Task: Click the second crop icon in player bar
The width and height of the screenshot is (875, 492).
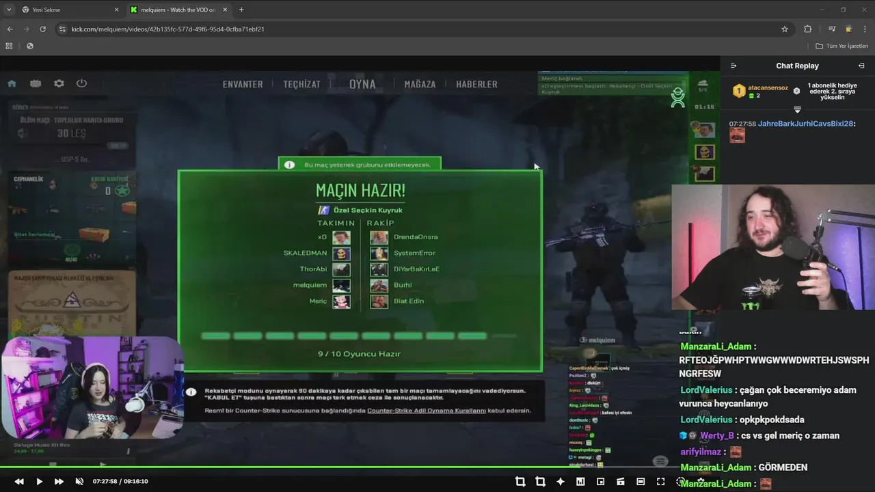Action: click(540, 482)
